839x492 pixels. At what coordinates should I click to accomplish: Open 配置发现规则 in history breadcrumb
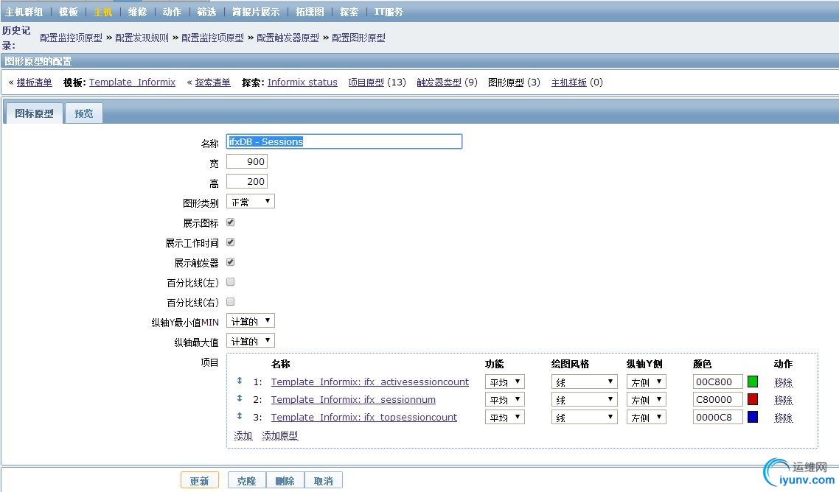142,38
